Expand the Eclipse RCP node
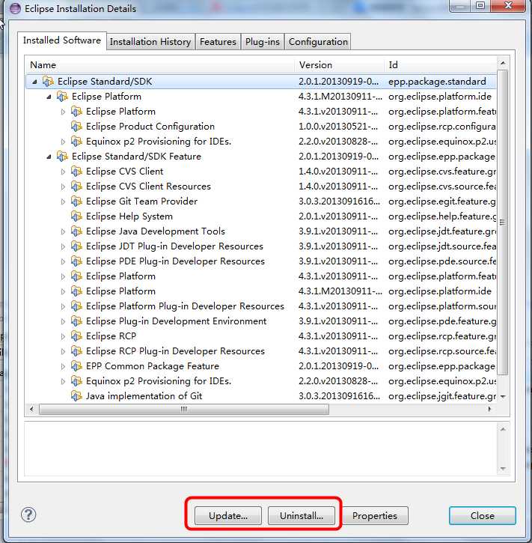The height and width of the screenshot is (543, 532). [x=63, y=336]
